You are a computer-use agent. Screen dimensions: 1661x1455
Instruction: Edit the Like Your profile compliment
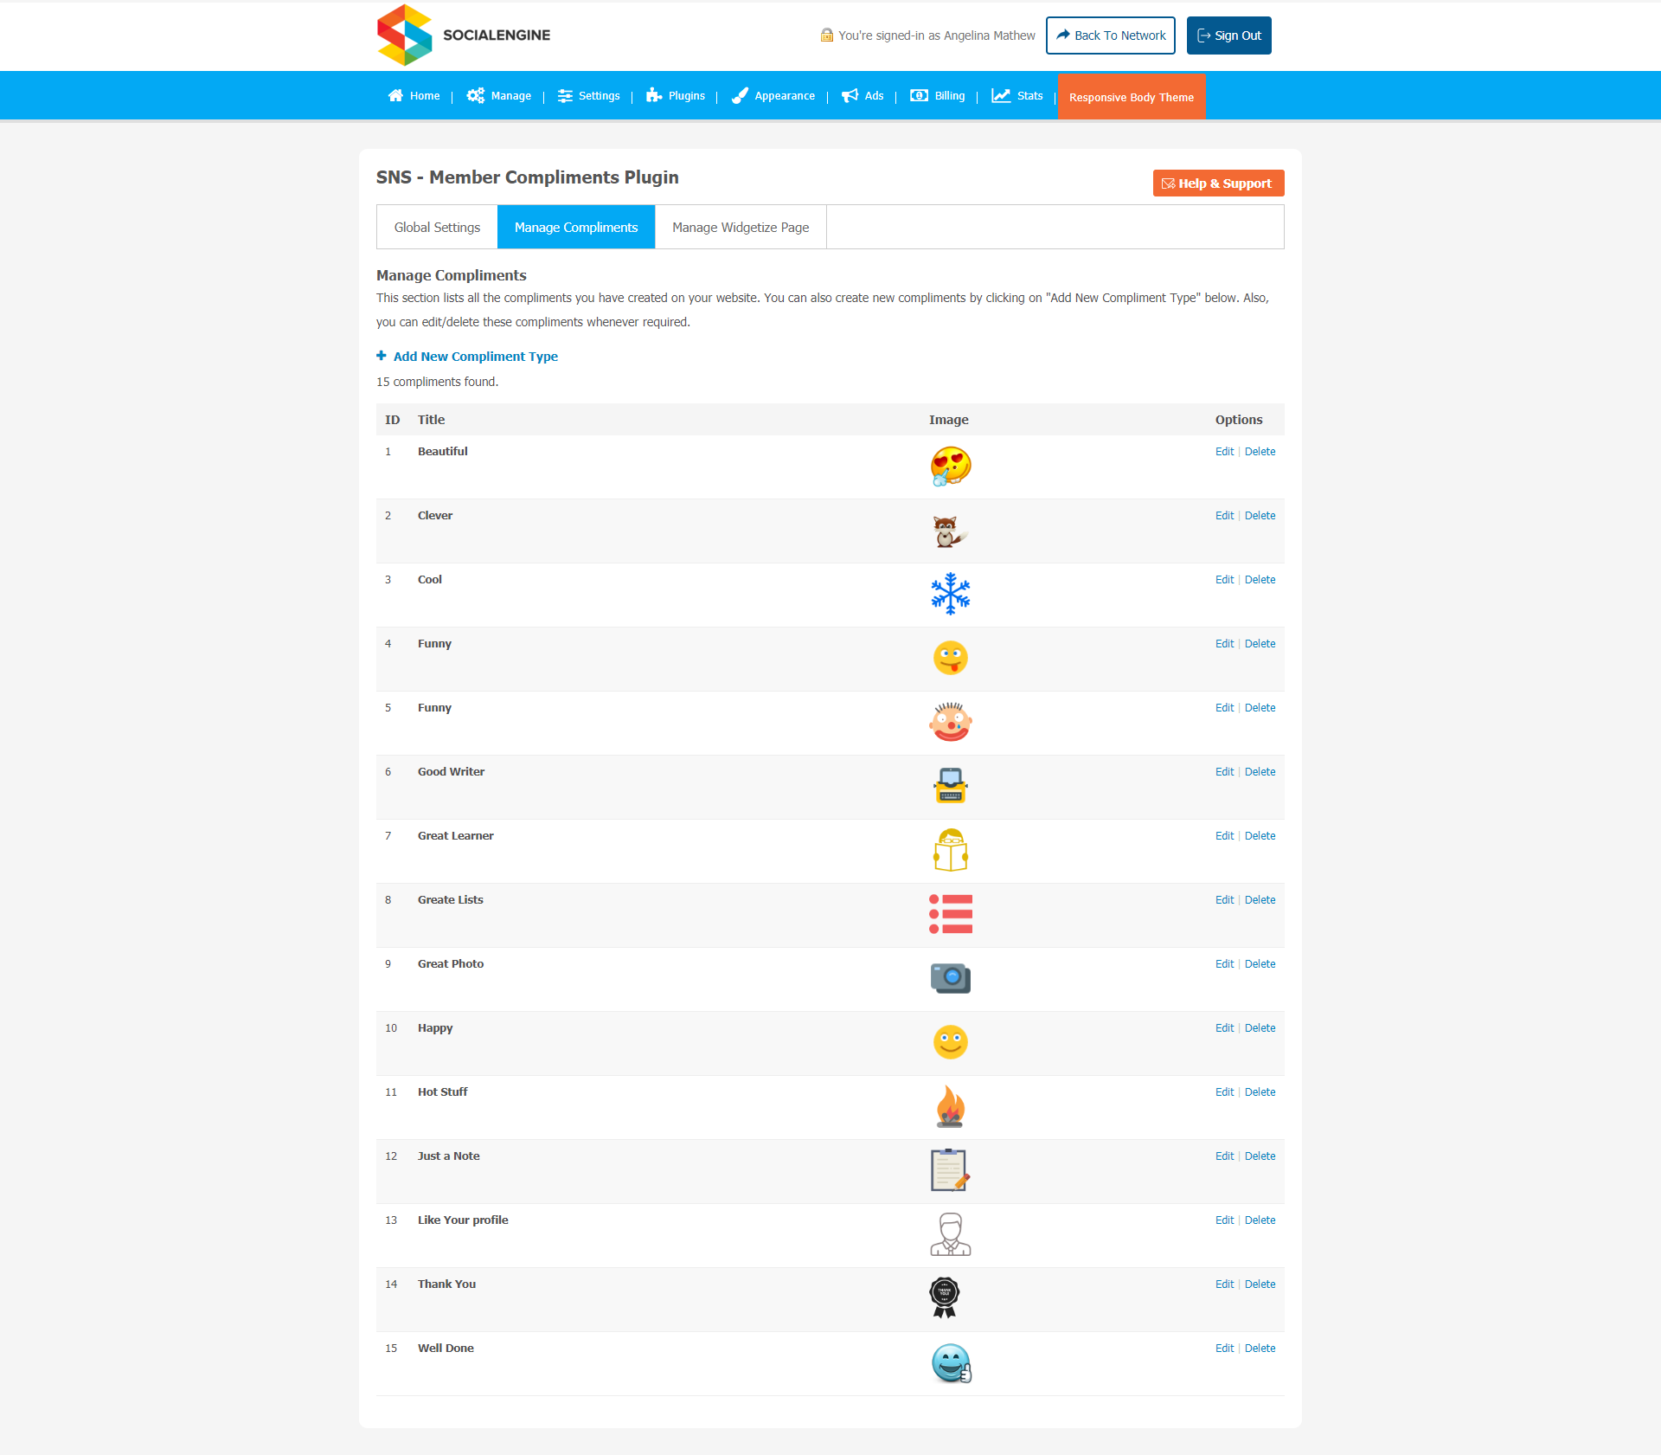point(1222,1220)
